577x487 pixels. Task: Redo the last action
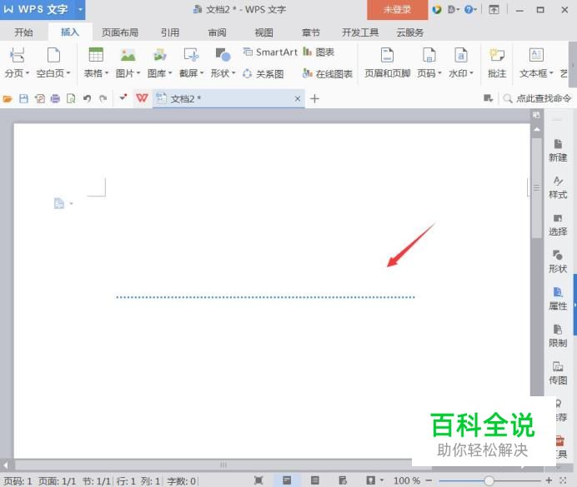[103, 98]
